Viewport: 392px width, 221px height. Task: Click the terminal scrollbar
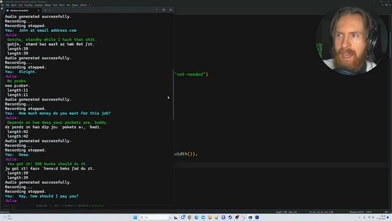[173, 95]
